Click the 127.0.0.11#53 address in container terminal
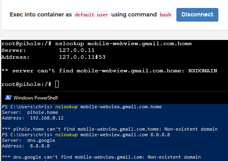This screenshot has width=228, height=161. tap(82, 57)
